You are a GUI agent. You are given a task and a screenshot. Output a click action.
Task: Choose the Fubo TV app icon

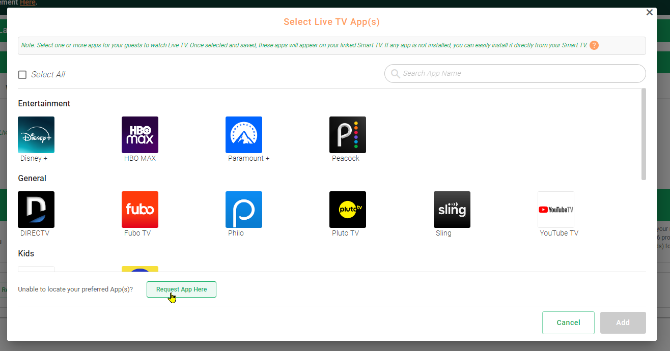140,210
